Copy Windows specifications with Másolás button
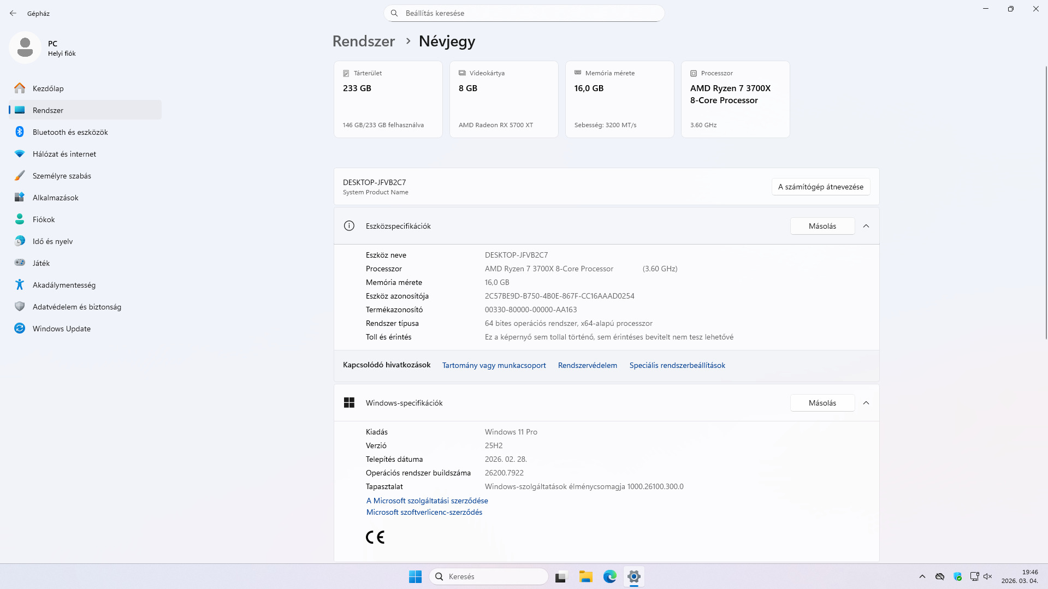The width and height of the screenshot is (1048, 589). click(822, 403)
